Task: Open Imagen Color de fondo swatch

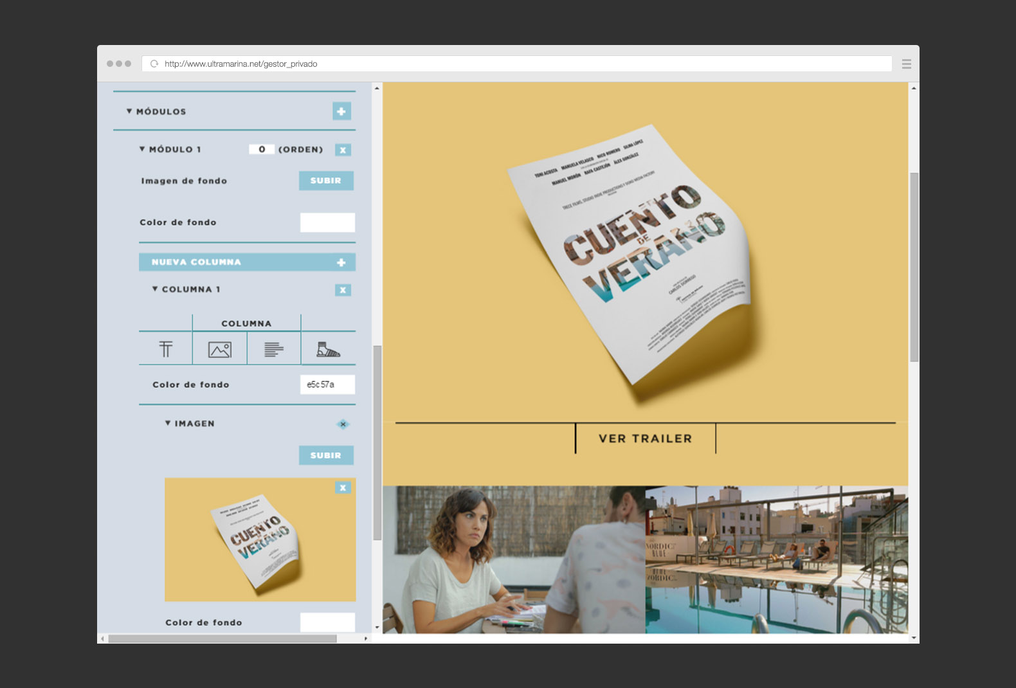Action: [x=327, y=622]
